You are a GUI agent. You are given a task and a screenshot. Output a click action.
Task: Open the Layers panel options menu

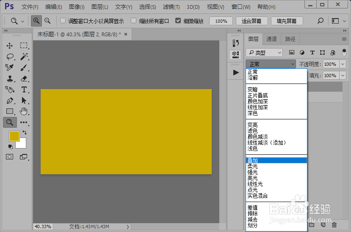(344, 39)
